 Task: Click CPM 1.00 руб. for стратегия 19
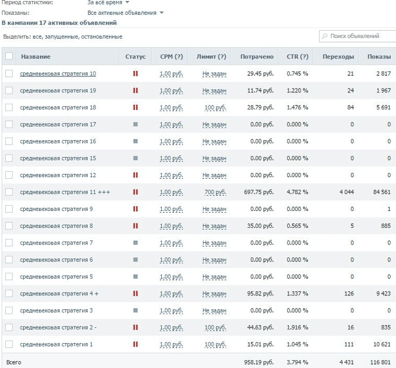pyautogui.click(x=171, y=91)
